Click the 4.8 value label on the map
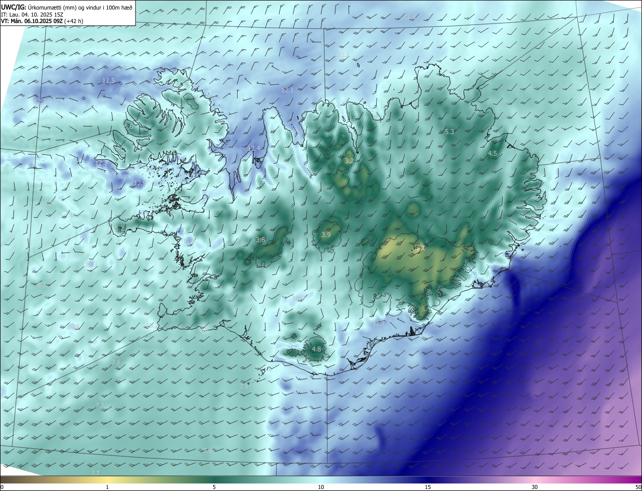Screen dimensions: 642x491 pyautogui.click(x=316, y=349)
